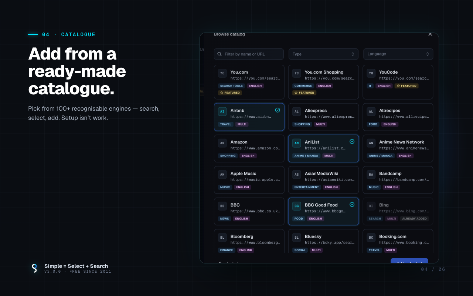
Task: Click the ALREADY ADDED tag on Bing
Action: (415, 219)
